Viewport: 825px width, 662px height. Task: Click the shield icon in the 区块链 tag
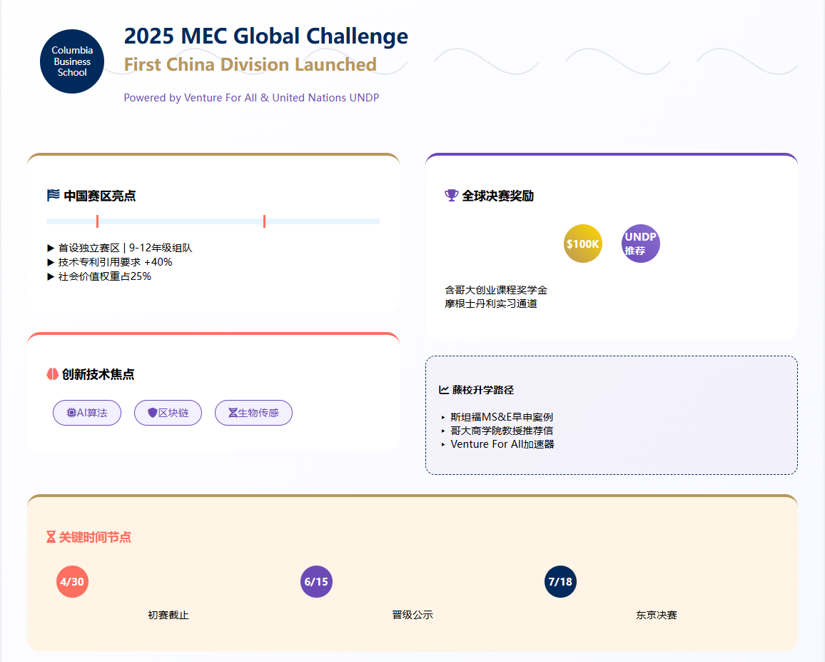153,413
